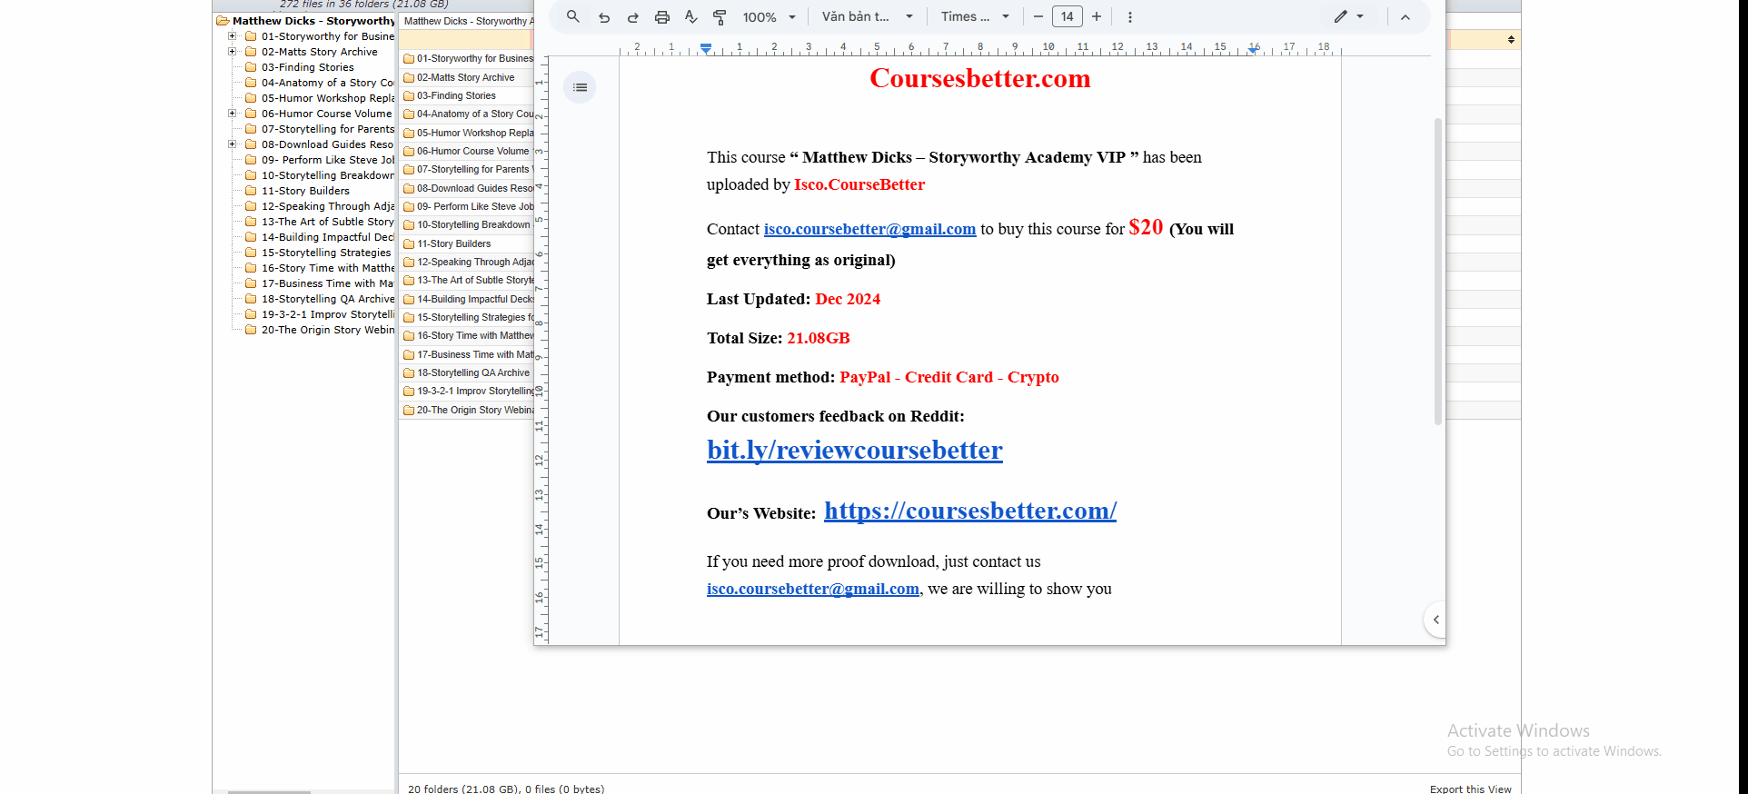Activate the paint format tool
Viewport: 1748px width, 794px height.
720,17
